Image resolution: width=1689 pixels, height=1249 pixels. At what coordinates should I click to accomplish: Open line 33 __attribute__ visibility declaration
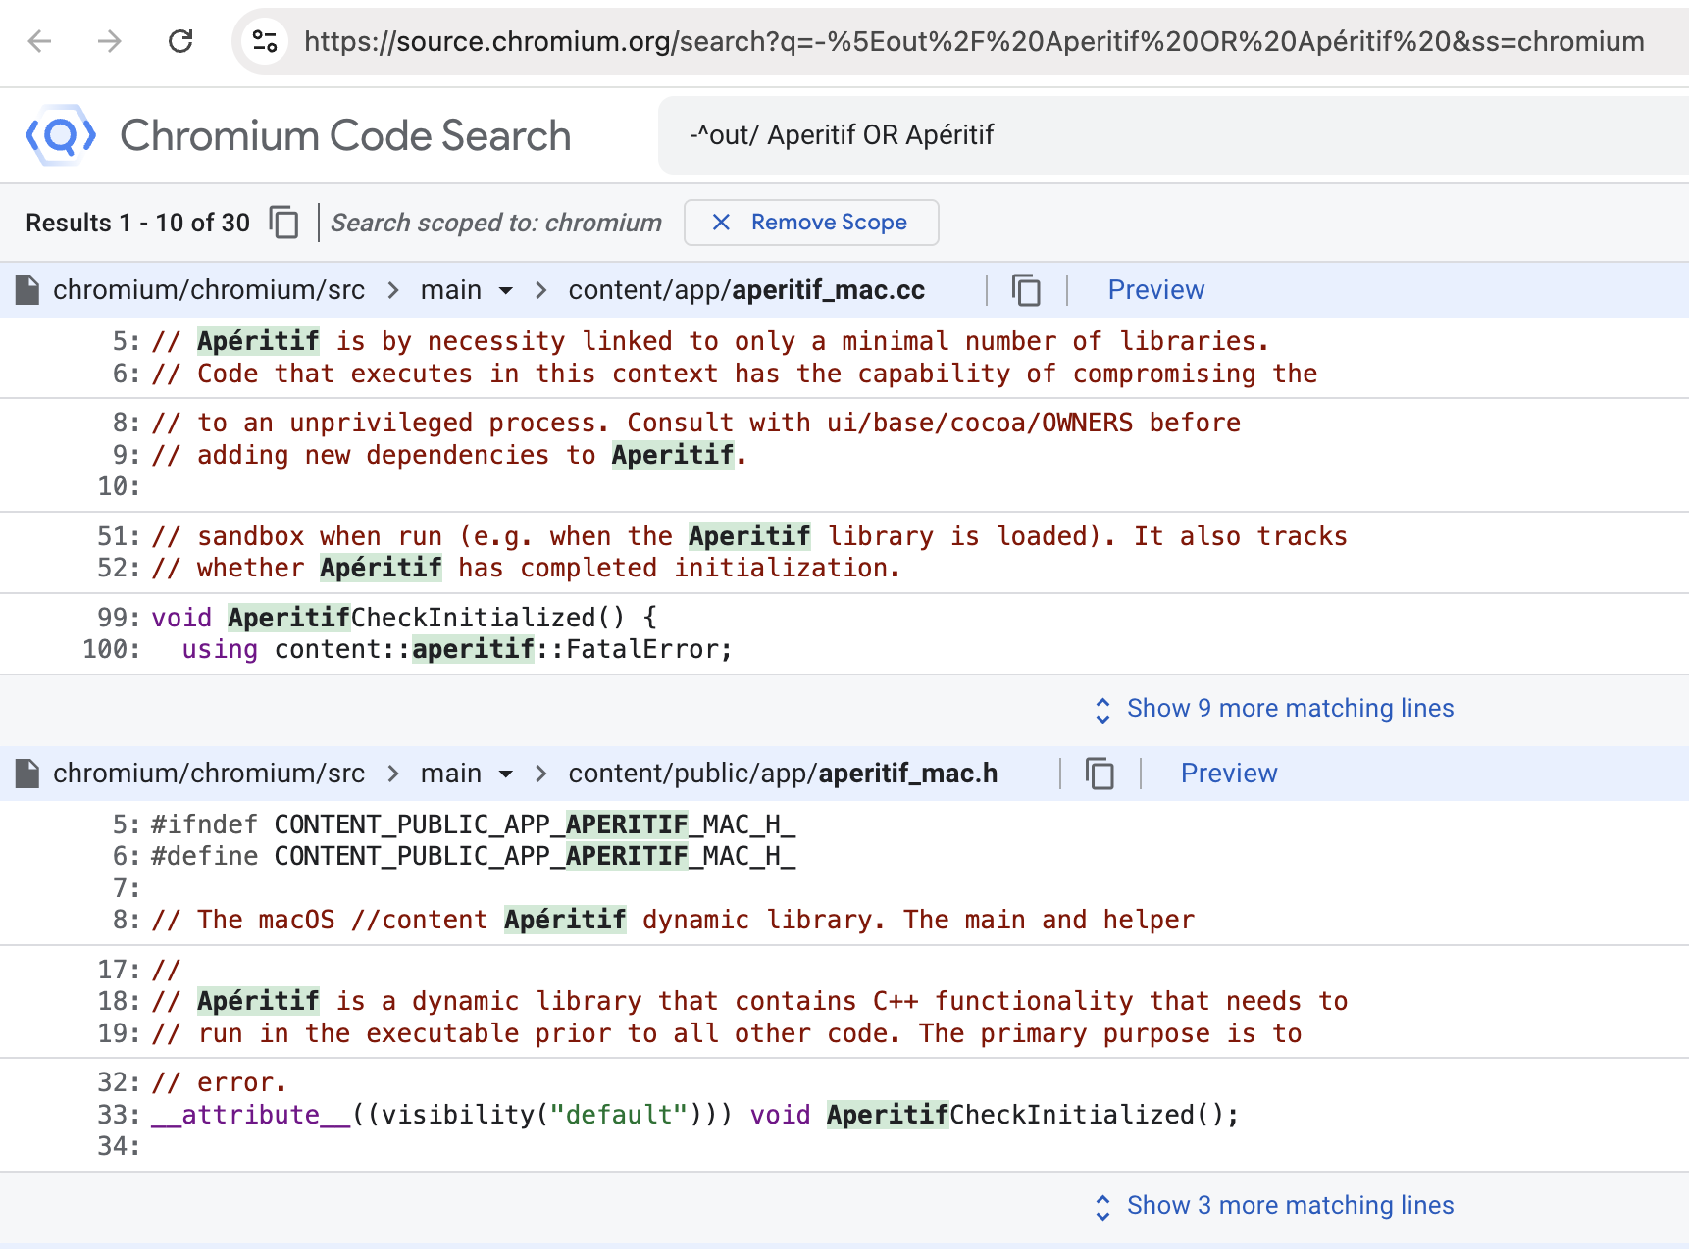[694, 1115]
